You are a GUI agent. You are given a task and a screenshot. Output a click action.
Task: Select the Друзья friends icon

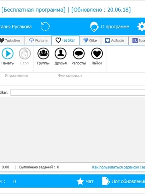[x=61, y=54]
